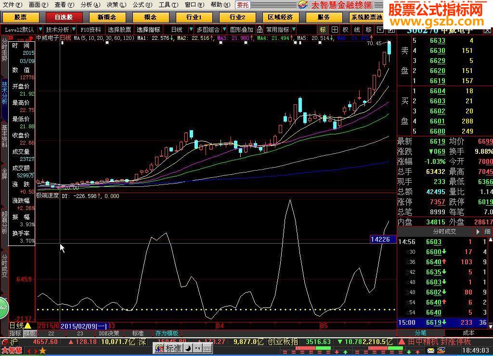Open the envelope message icon
The width and height of the screenshot is (493, 356).
[x=430, y=350]
